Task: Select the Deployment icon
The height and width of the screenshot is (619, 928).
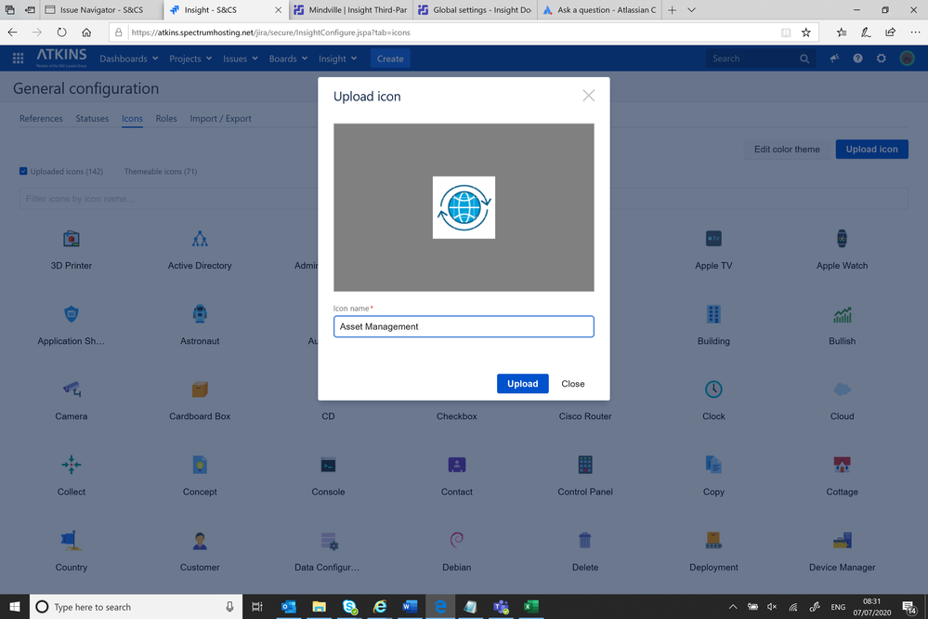Action: point(713,540)
